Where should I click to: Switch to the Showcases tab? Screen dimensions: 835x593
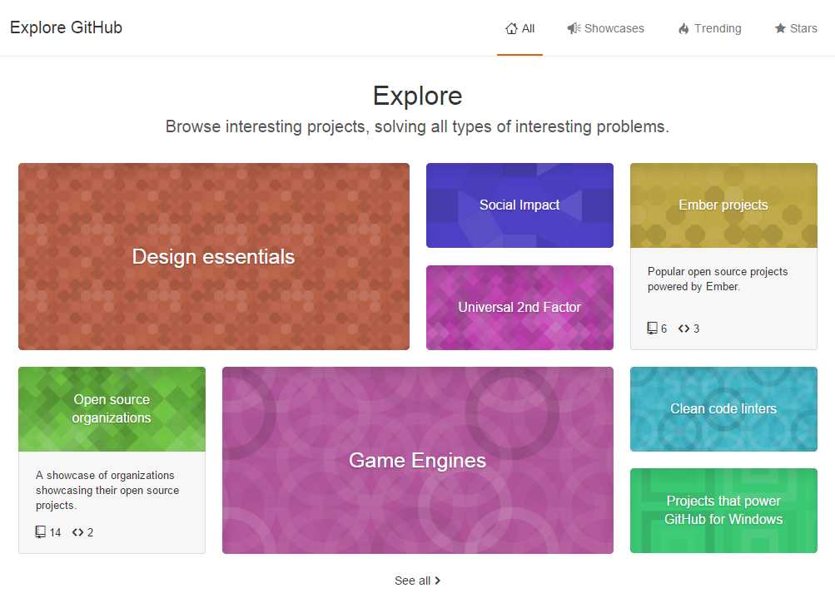614,27
